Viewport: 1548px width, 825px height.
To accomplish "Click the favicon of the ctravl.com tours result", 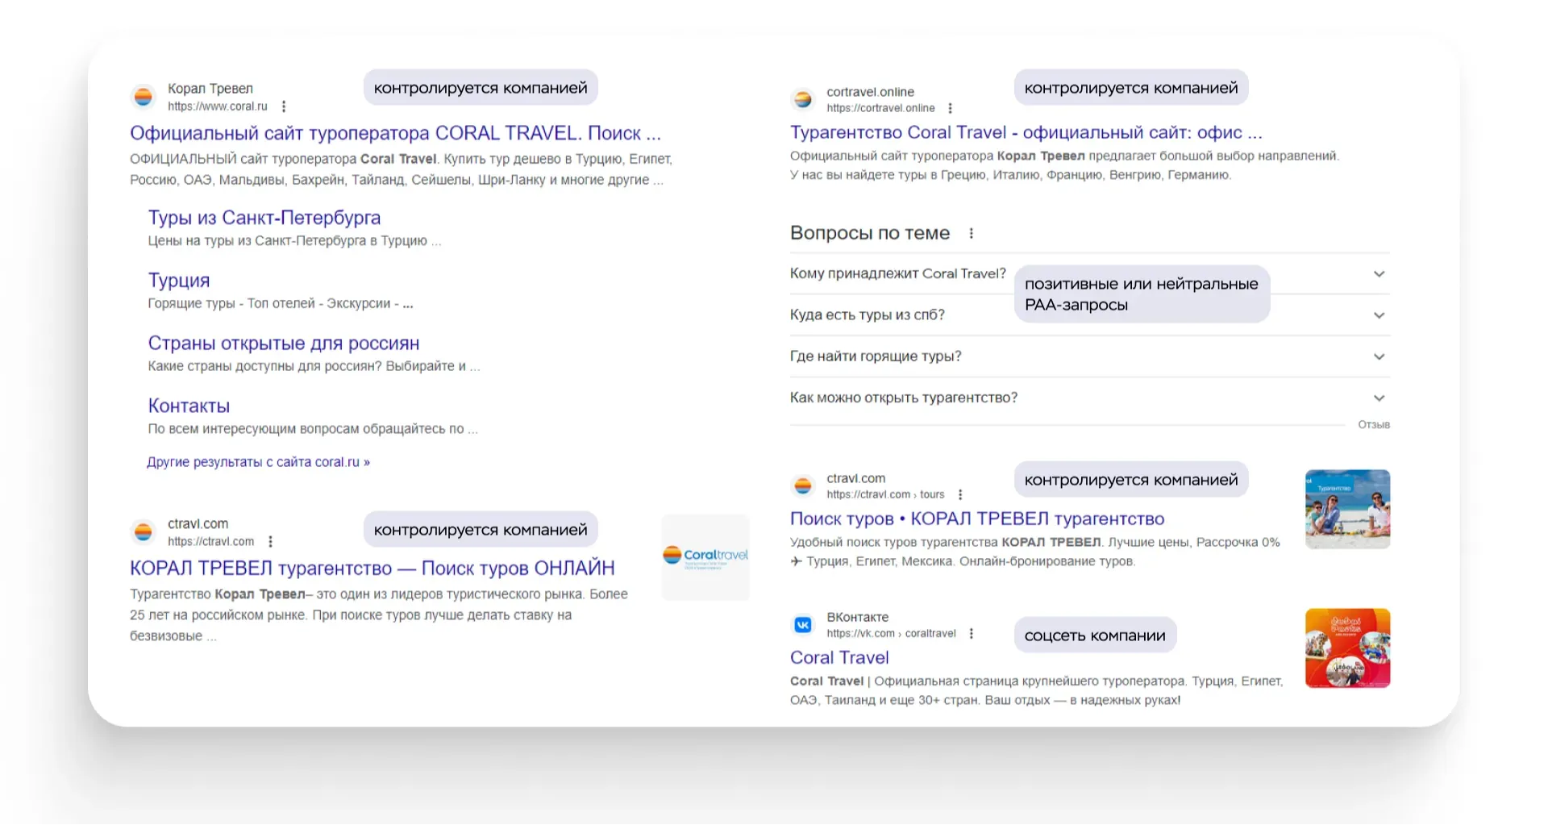I will pyautogui.click(x=802, y=485).
